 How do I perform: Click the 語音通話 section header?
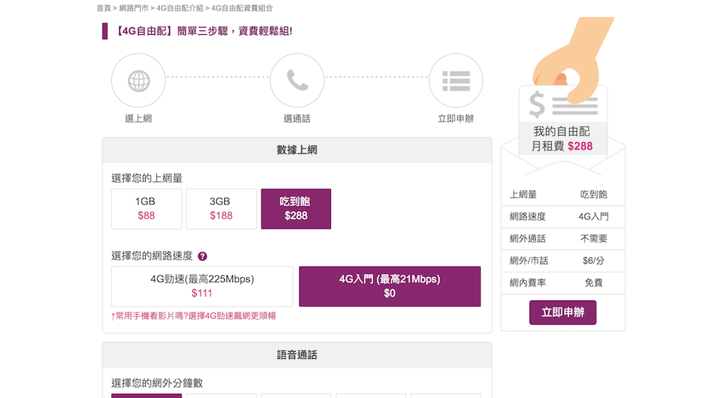[x=297, y=355]
